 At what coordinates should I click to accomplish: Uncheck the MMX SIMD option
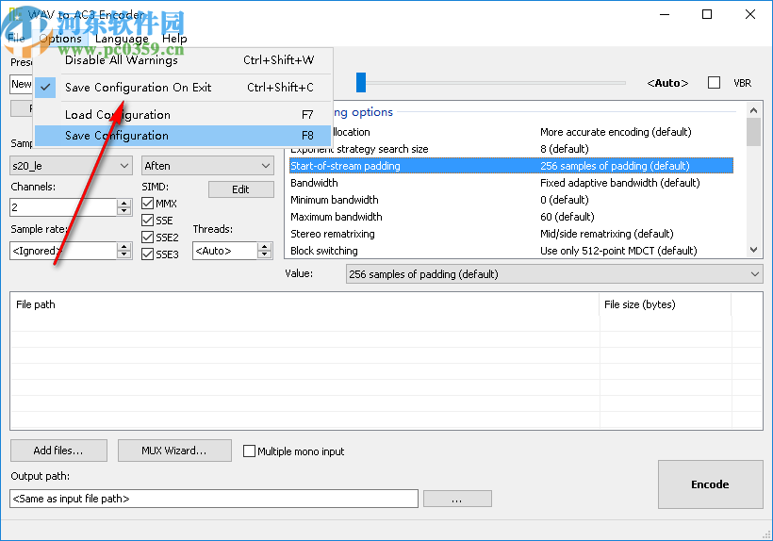[147, 203]
